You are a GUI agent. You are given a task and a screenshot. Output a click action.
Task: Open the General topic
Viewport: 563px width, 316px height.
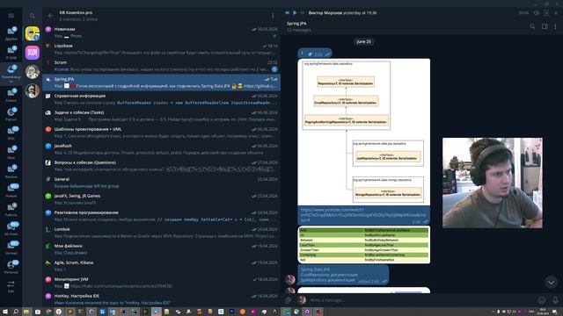tap(162, 183)
